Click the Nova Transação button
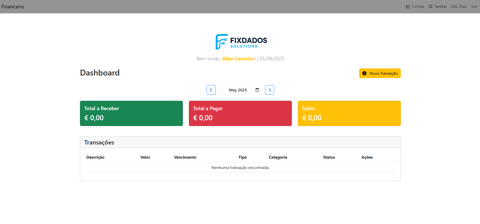This screenshot has height=224, width=480. 380,73
